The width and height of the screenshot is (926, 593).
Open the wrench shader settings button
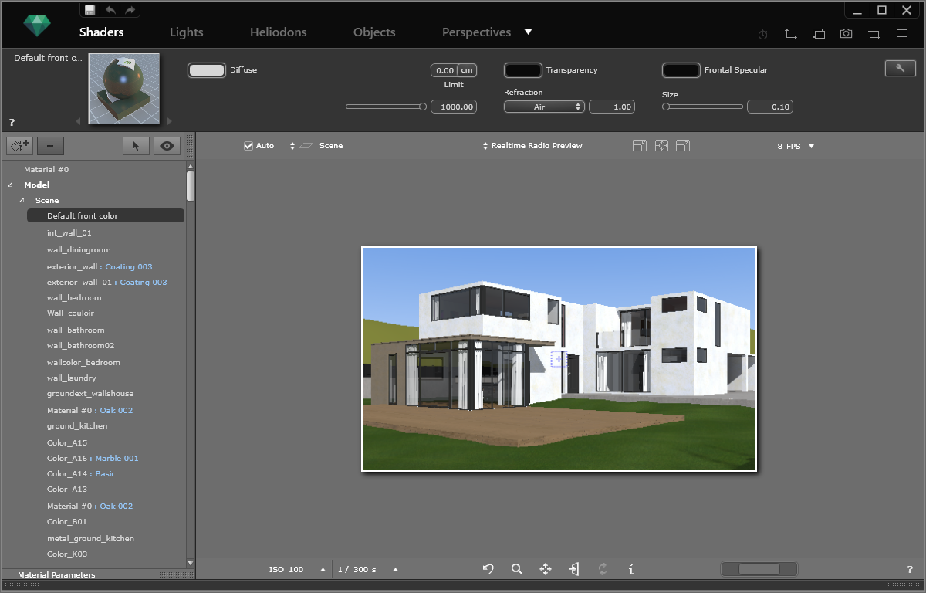(x=900, y=68)
